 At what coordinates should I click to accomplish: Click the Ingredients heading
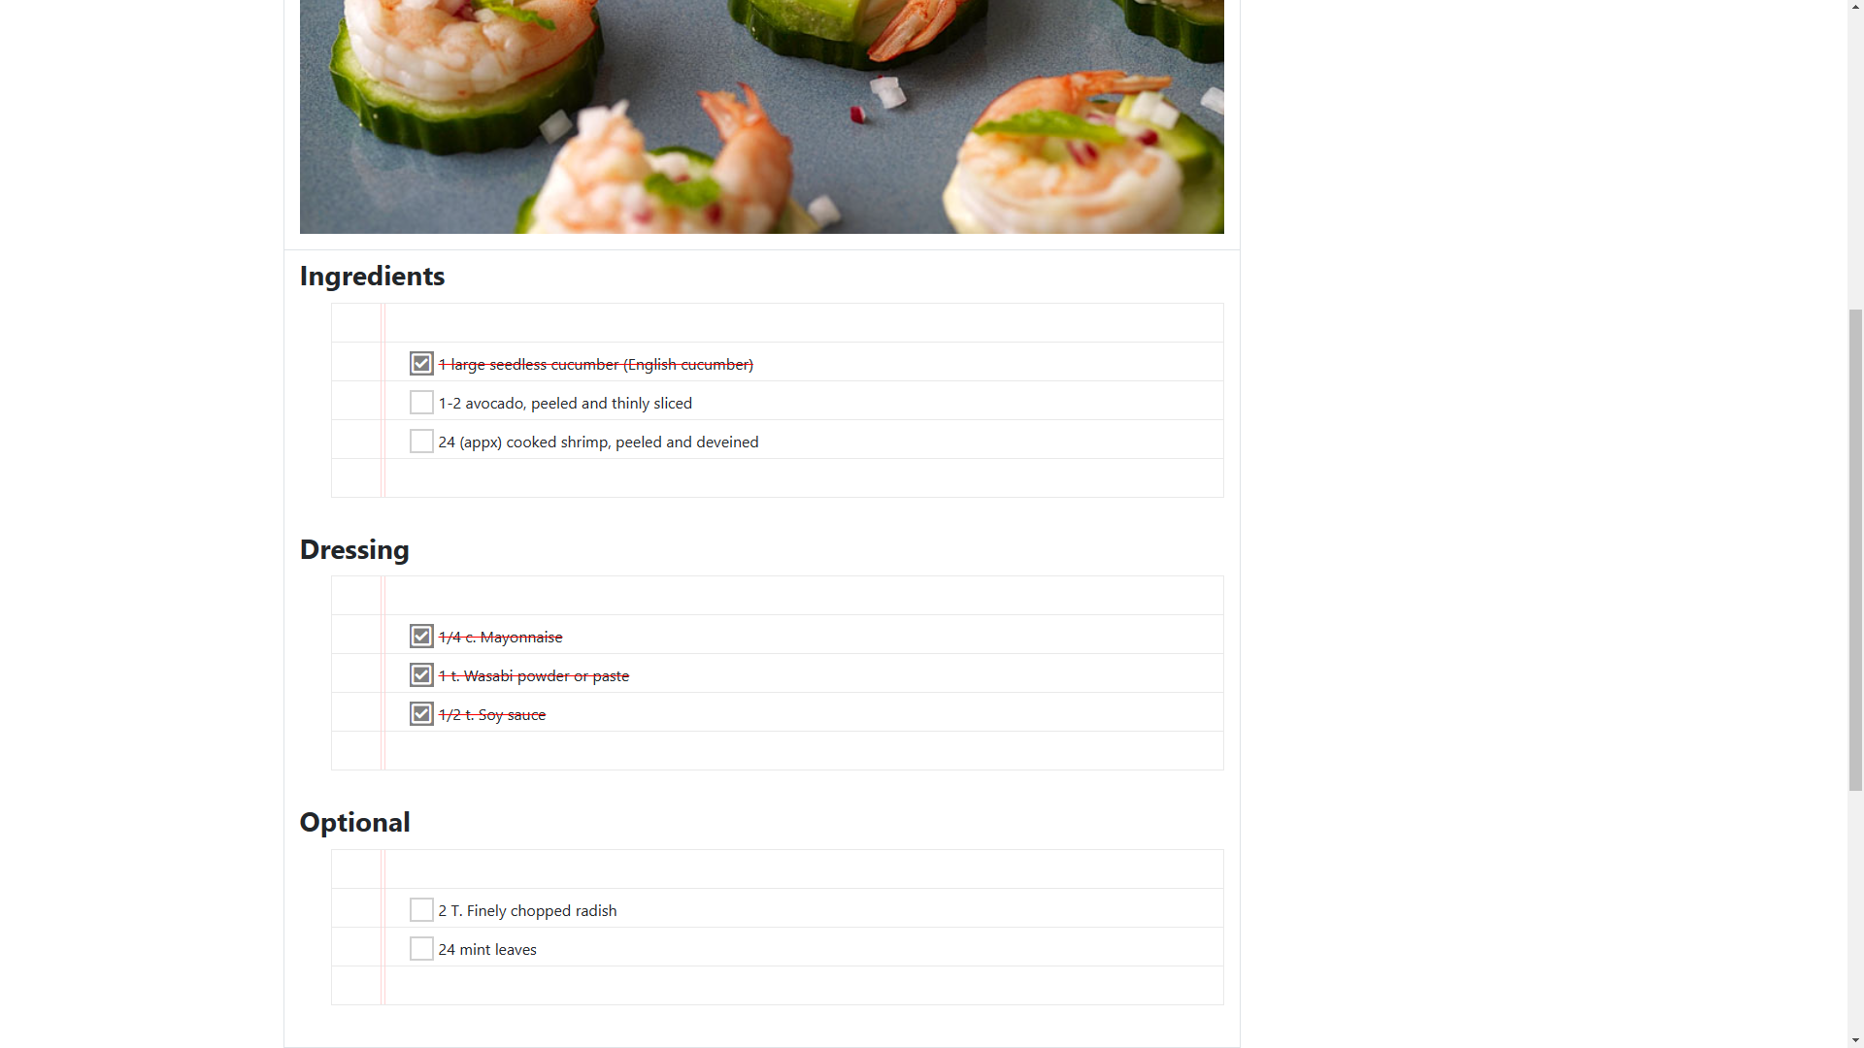tap(372, 276)
